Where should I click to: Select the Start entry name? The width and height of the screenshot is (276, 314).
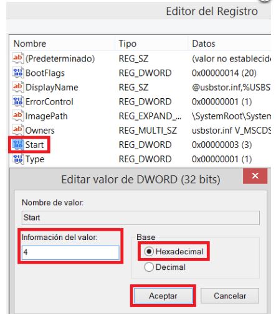[34, 145]
